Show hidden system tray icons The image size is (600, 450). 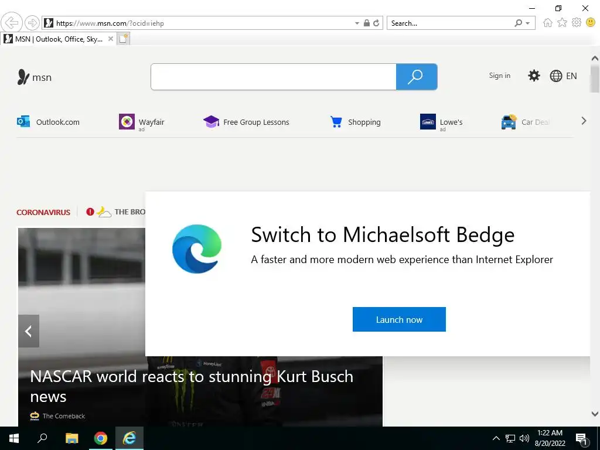click(x=496, y=438)
